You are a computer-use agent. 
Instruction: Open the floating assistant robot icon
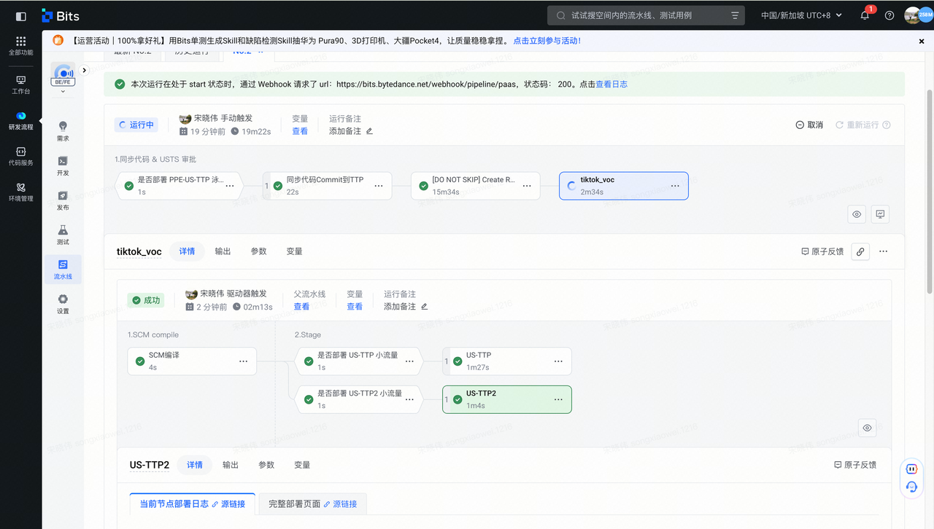click(911, 469)
